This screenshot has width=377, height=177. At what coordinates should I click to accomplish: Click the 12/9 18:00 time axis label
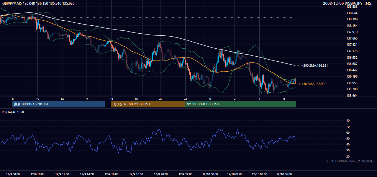(136, 174)
